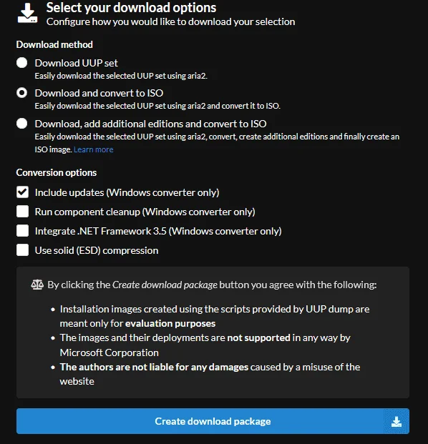Click the download icon on the blue button

pyautogui.click(x=397, y=422)
